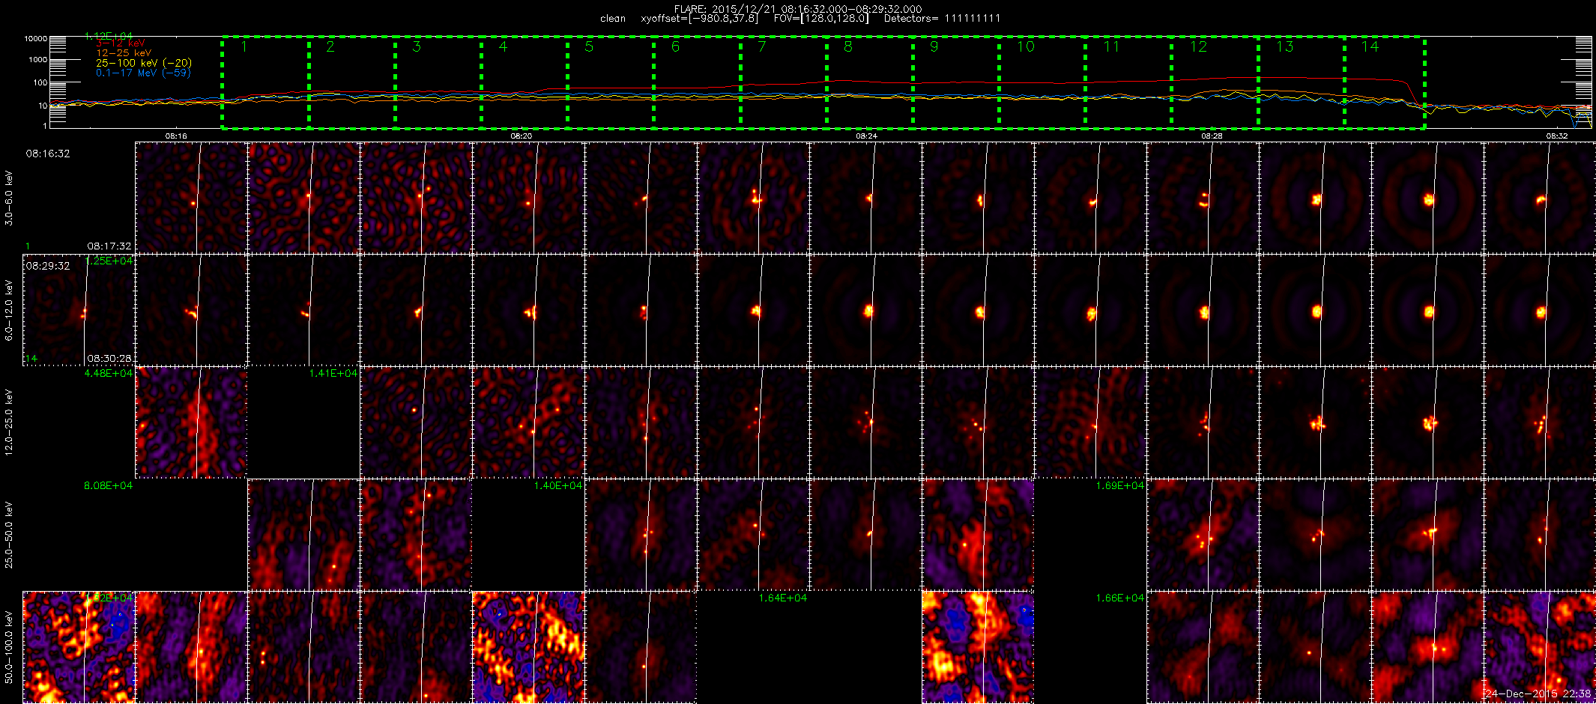
Task: Choose interval 8 in the light curve panel
Action: coord(847,47)
